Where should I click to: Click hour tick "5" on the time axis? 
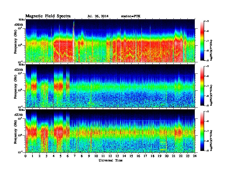pos(61,156)
